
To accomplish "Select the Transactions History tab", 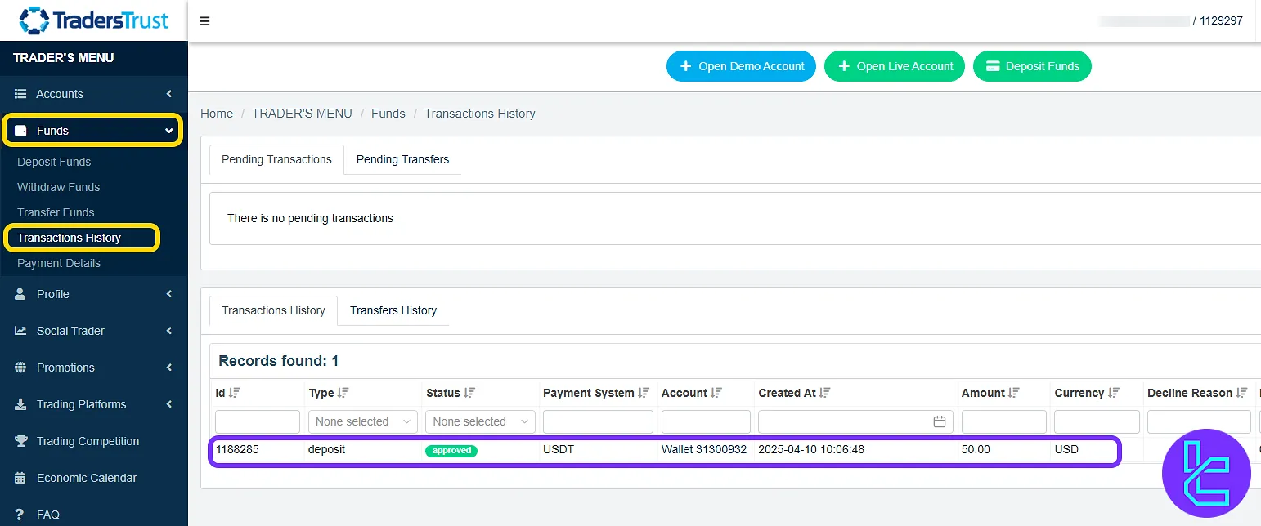I will pos(273,310).
